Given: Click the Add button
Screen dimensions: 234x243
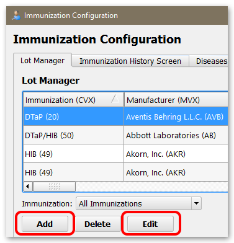Looking at the screenshot, I should tap(45, 224).
